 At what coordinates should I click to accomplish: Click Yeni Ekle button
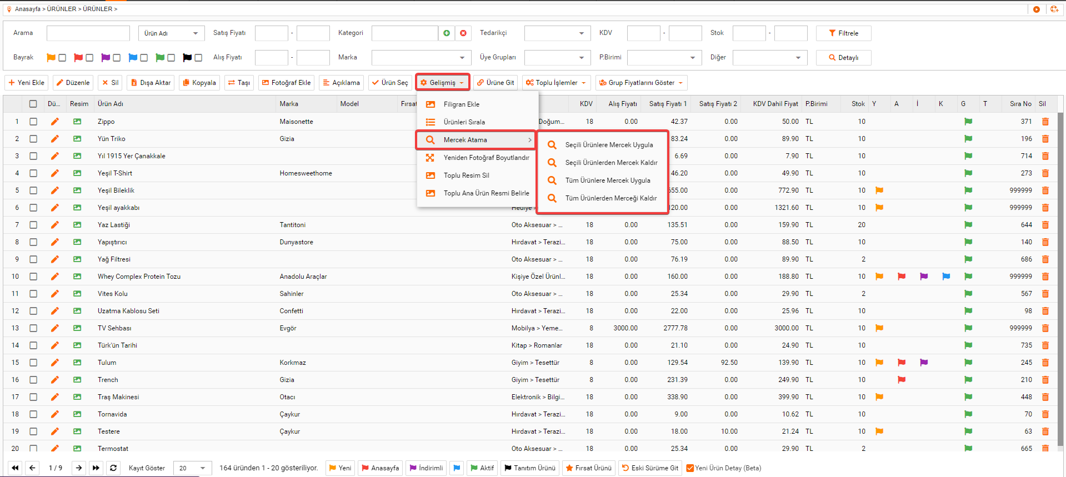point(27,83)
